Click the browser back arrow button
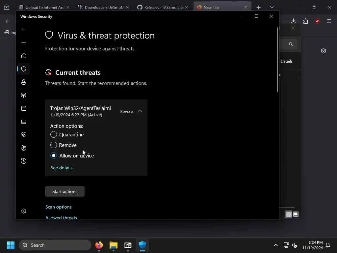The width and height of the screenshot is (337, 253). pos(8,21)
